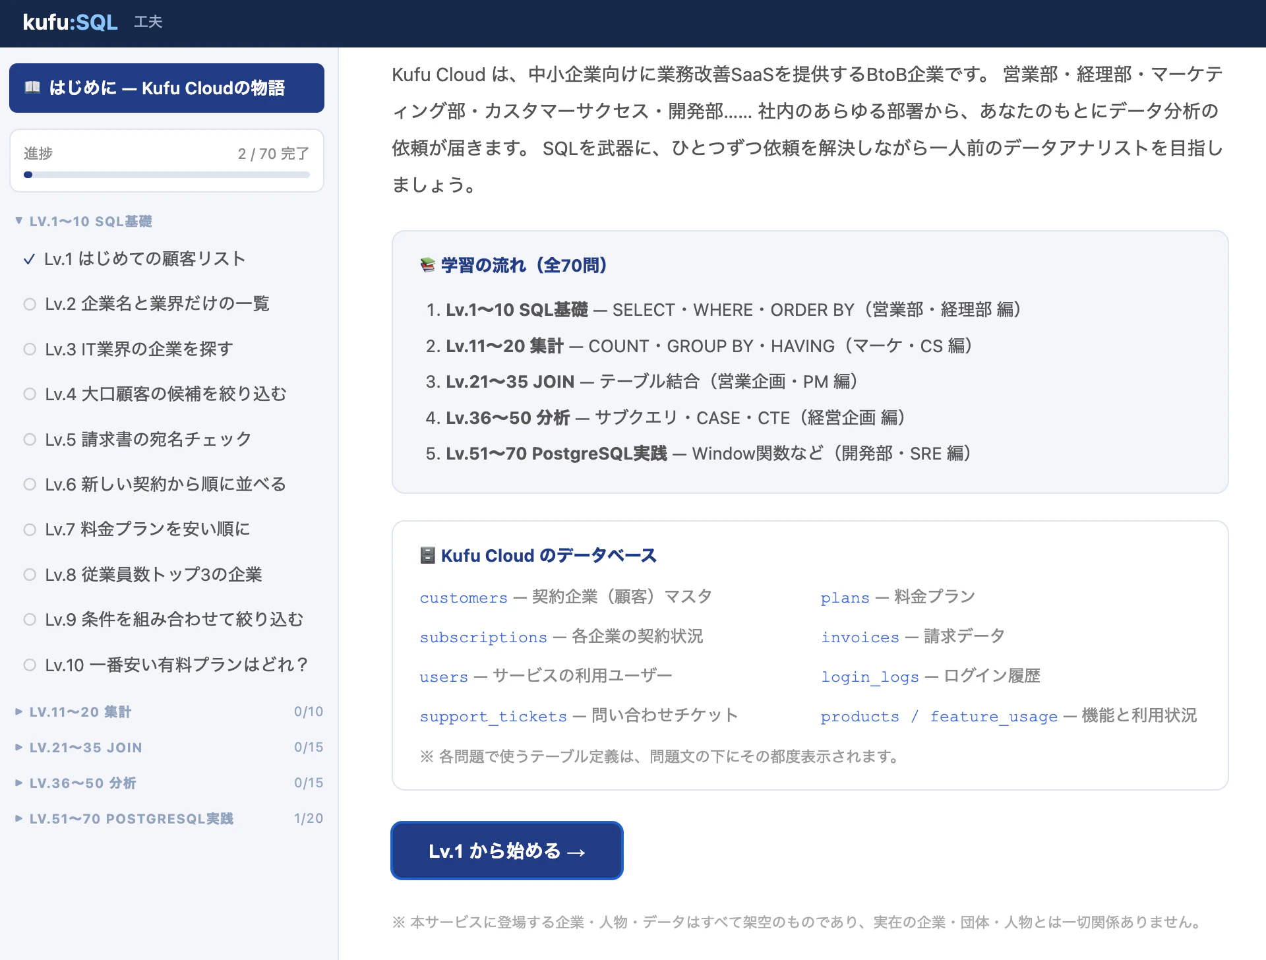Click status circle for Lv.7
The width and height of the screenshot is (1266, 960).
coord(30,529)
